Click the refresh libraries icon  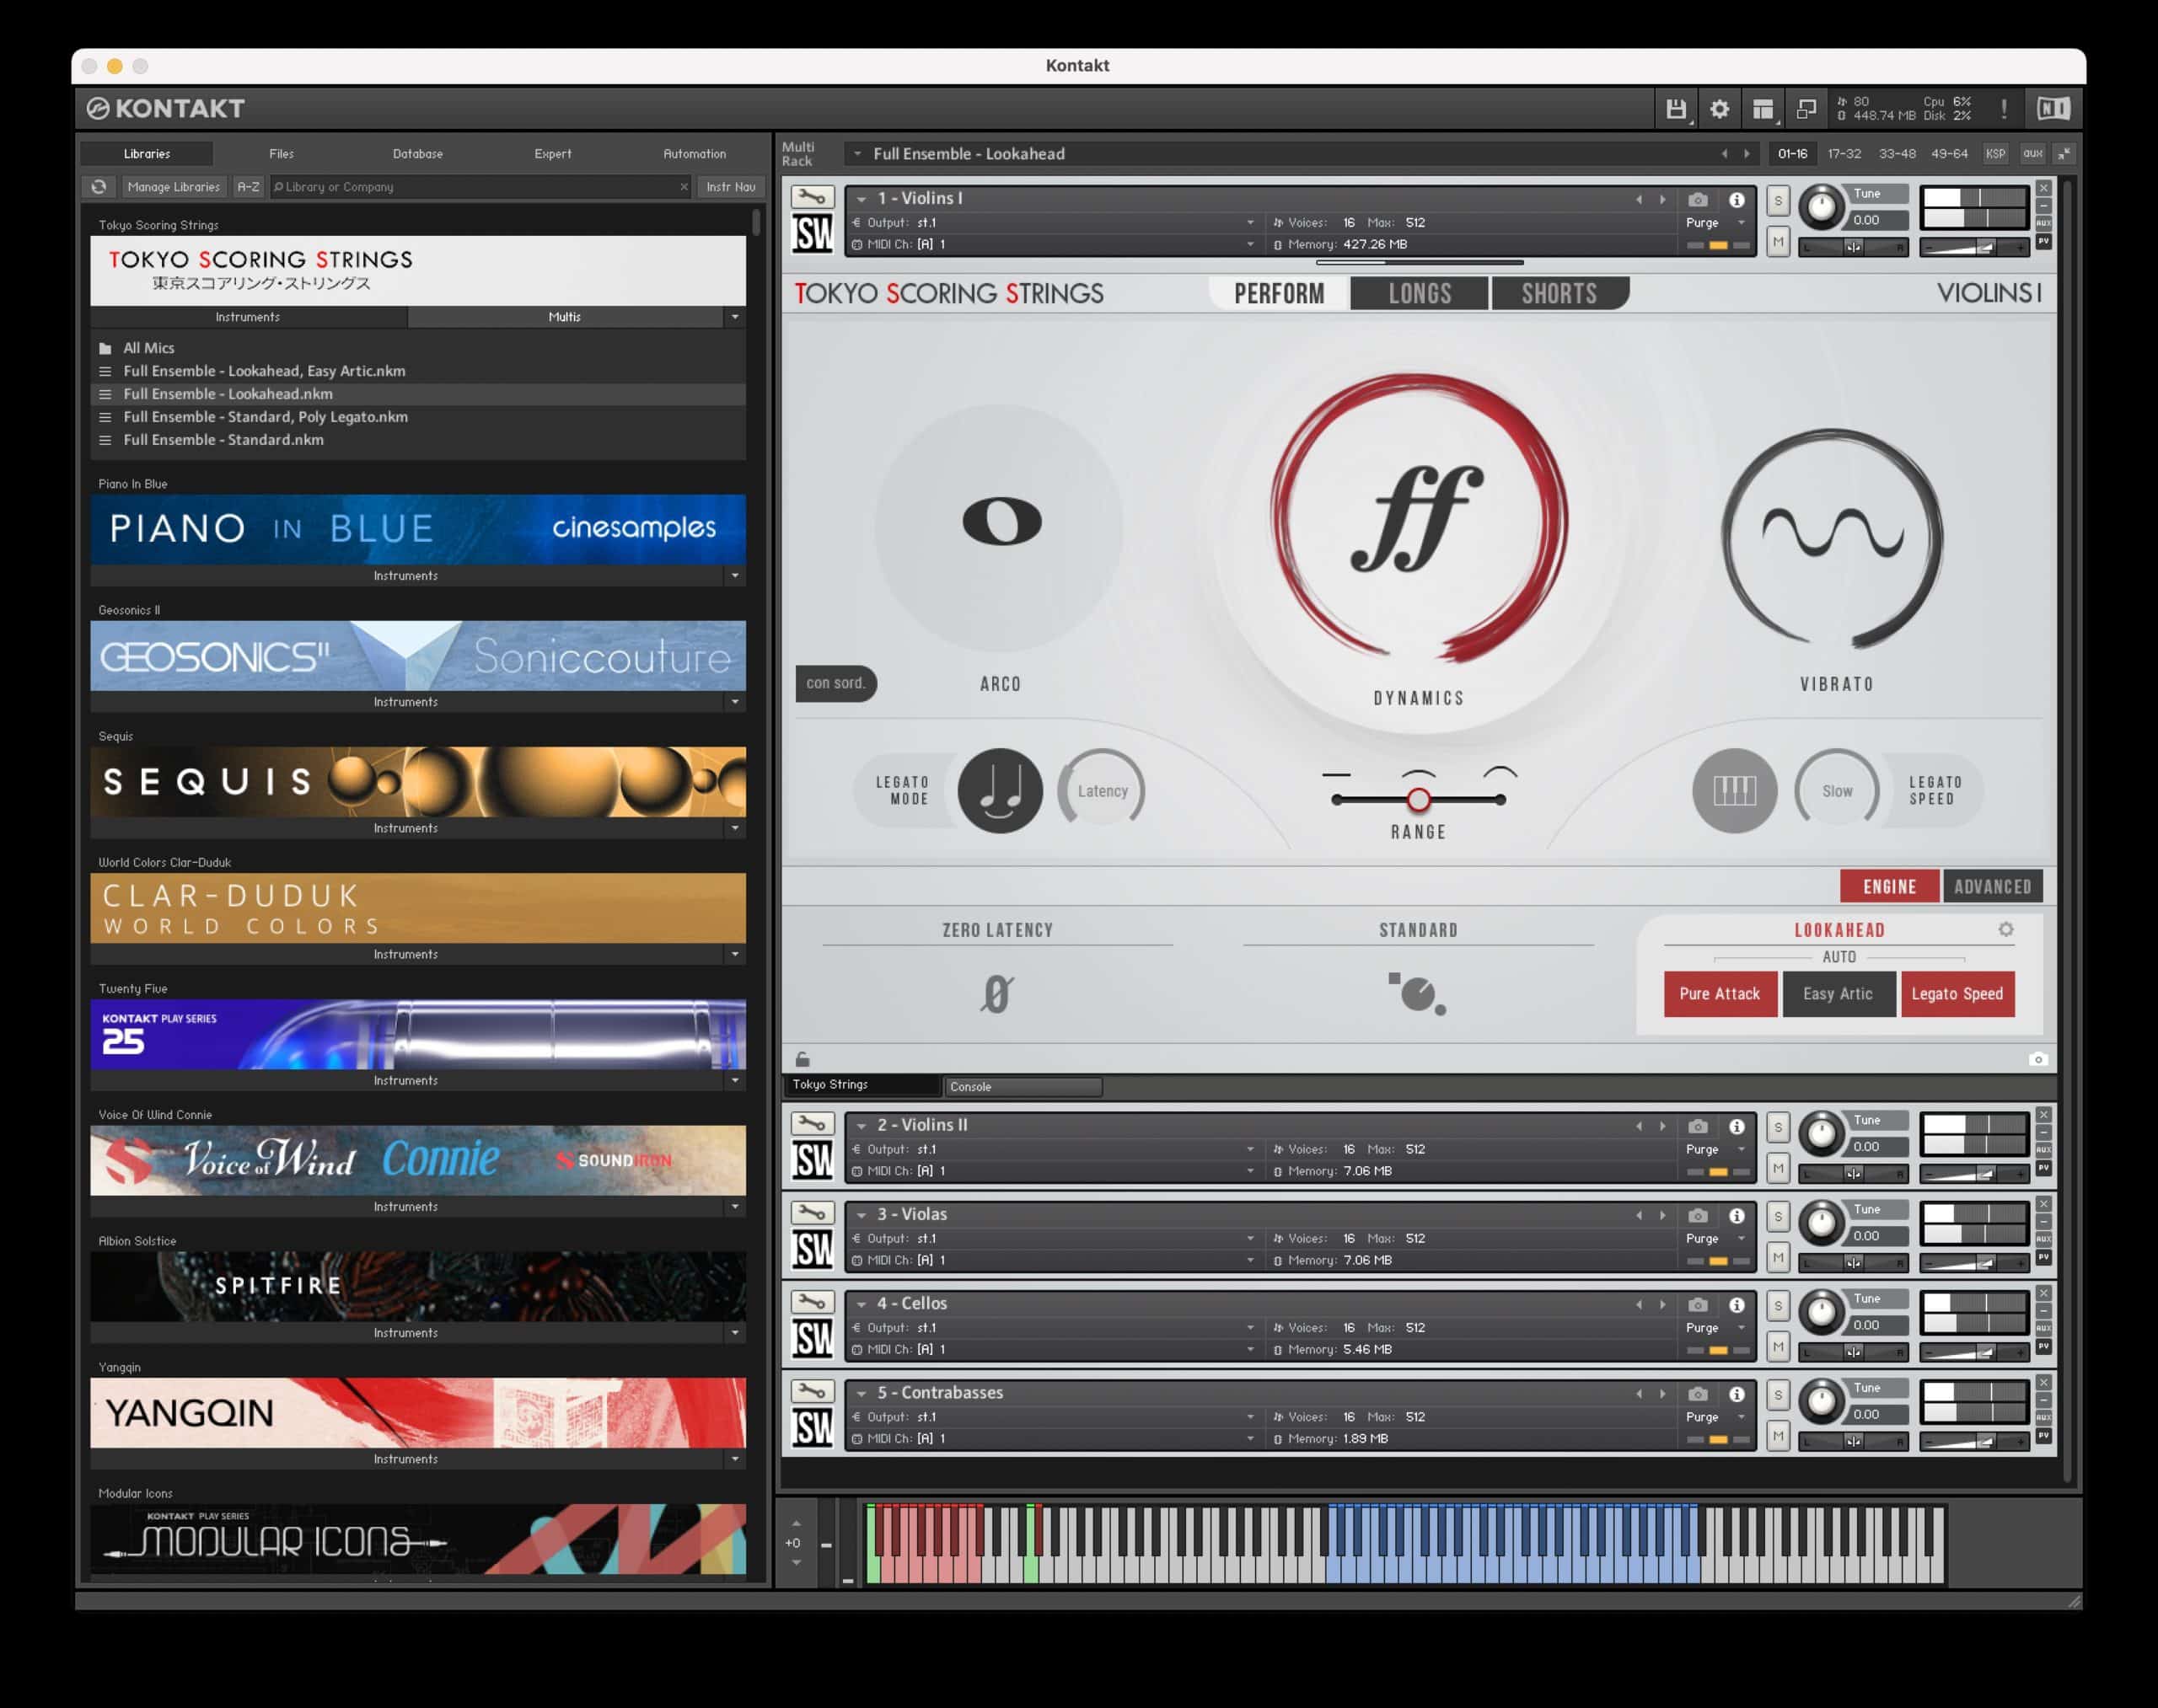[98, 187]
